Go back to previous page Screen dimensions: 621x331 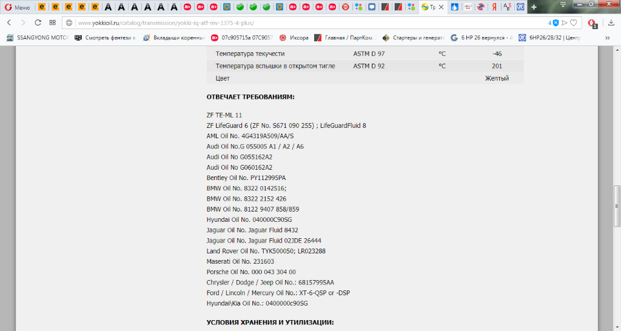(9, 22)
